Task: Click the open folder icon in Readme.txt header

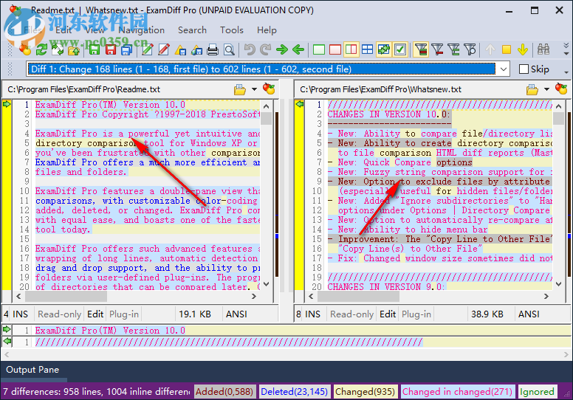Action: point(240,89)
